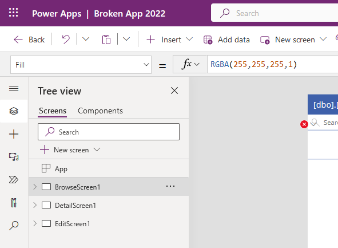338x248 pixels.
Task: Select the App item in tree
Action: click(109, 168)
